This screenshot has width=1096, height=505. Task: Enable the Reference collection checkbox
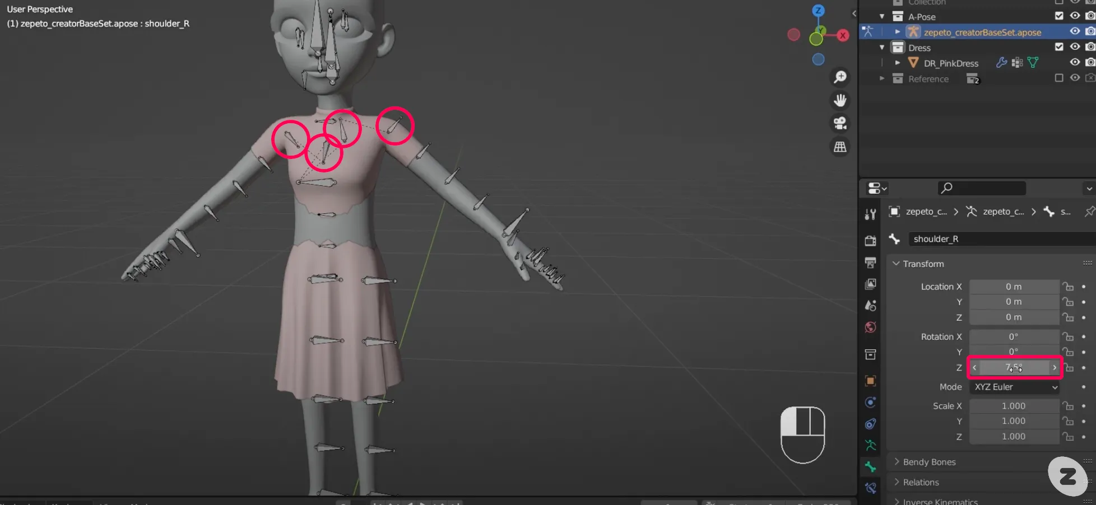(x=1059, y=78)
